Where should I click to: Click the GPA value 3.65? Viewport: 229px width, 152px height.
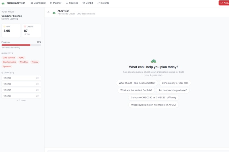click(7, 31)
